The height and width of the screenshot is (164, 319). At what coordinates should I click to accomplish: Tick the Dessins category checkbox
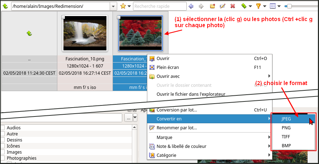point(3,140)
